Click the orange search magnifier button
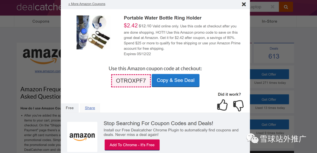Image resolution: width=317 pixels, height=153 pixels. pyautogui.click(x=286, y=7)
